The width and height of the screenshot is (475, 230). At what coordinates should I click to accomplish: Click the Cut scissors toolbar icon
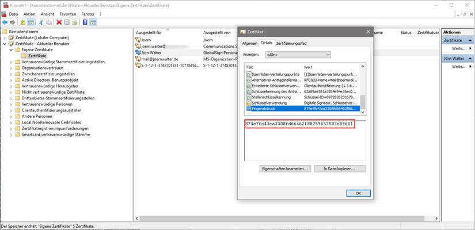tap(40, 22)
